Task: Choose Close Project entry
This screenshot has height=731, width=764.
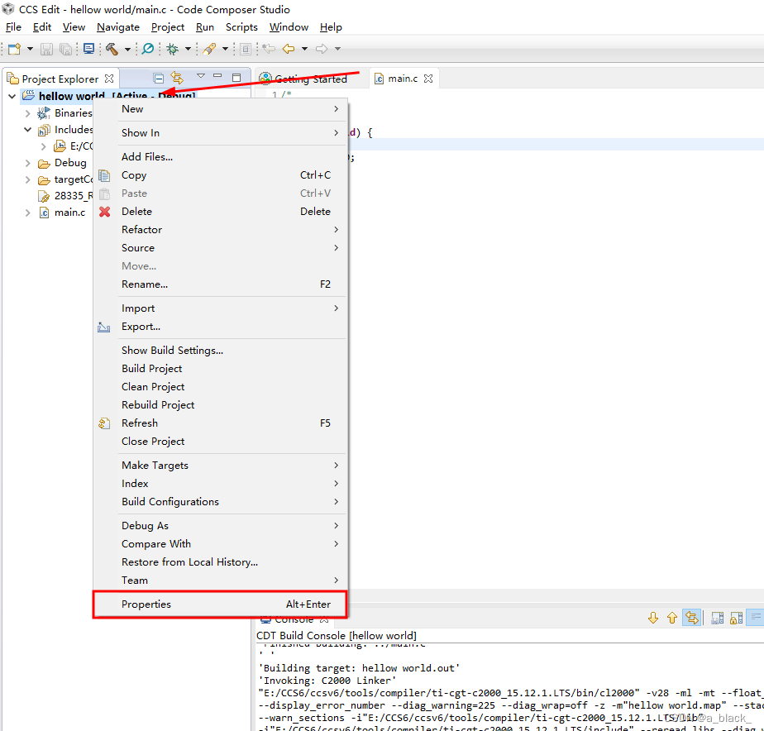Action: (x=220, y=442)
